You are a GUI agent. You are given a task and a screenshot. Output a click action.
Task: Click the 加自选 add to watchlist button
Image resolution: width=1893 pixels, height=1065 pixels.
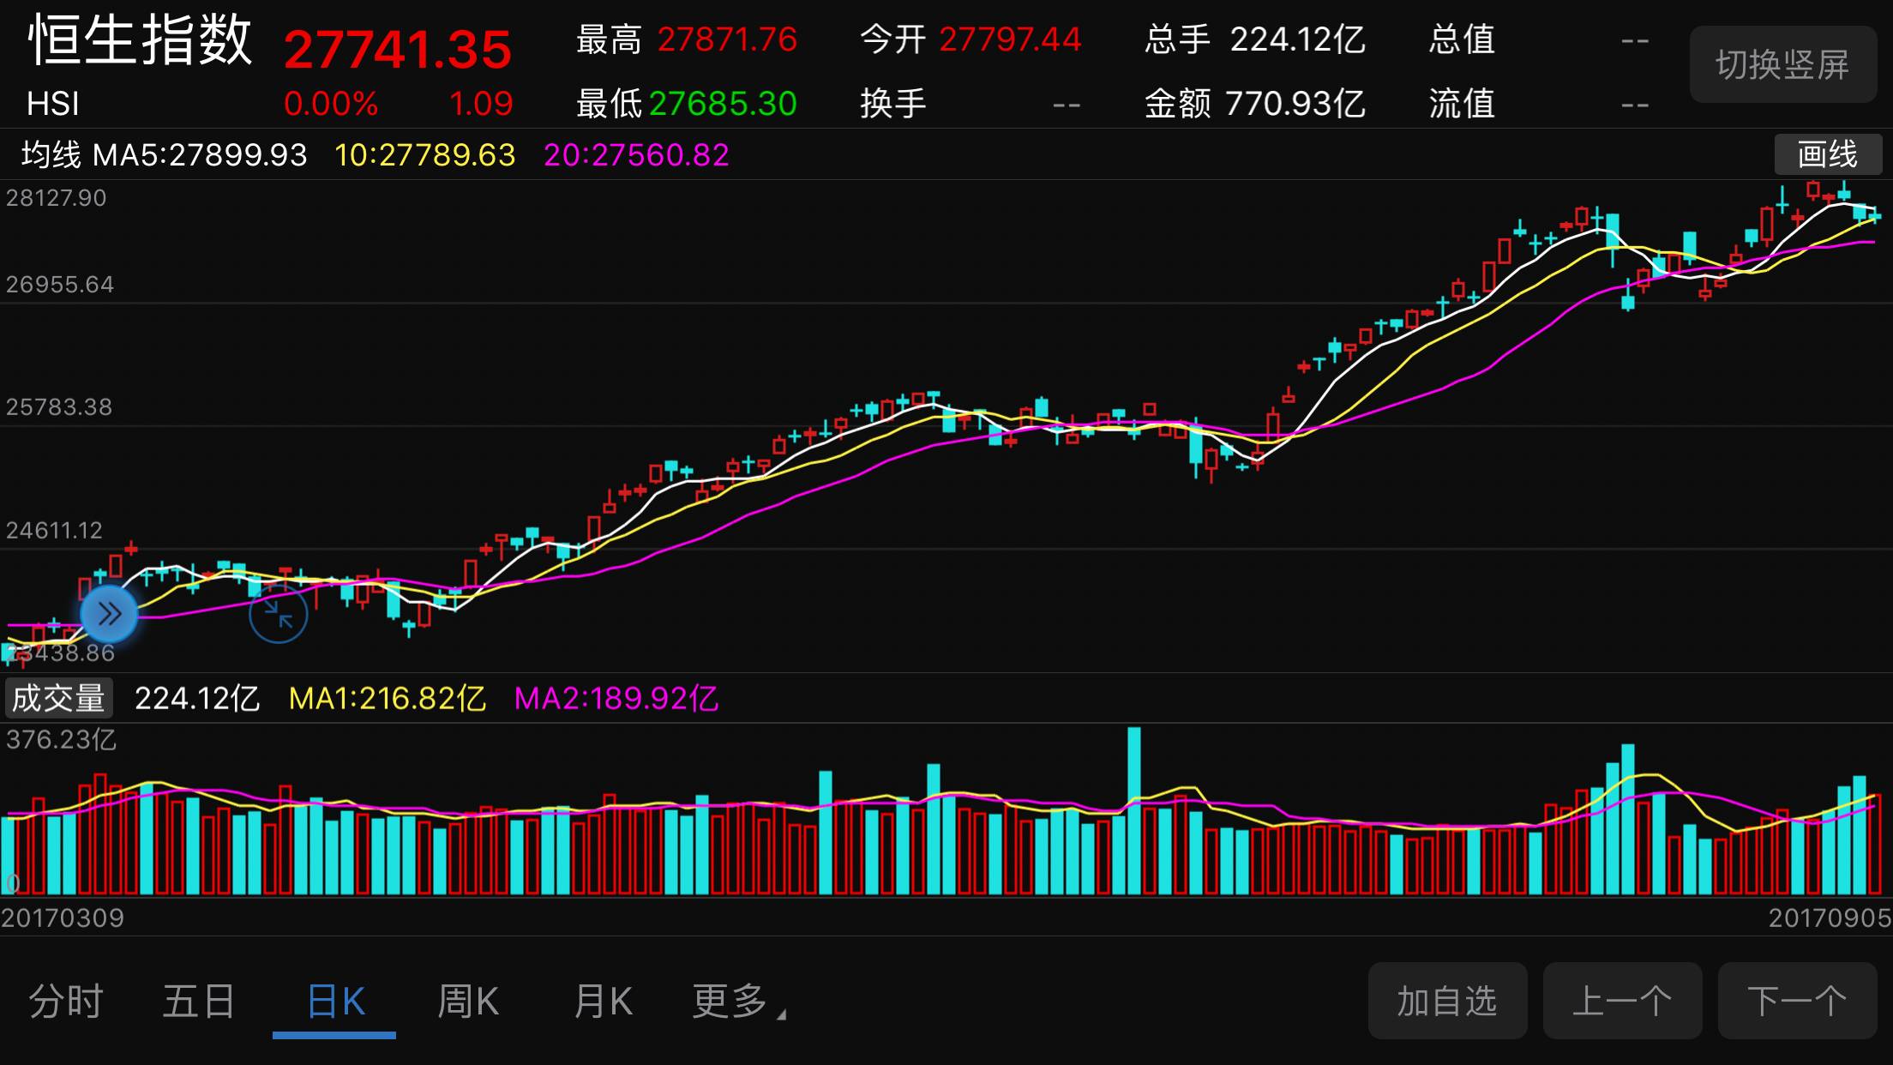(1447, 1001)
